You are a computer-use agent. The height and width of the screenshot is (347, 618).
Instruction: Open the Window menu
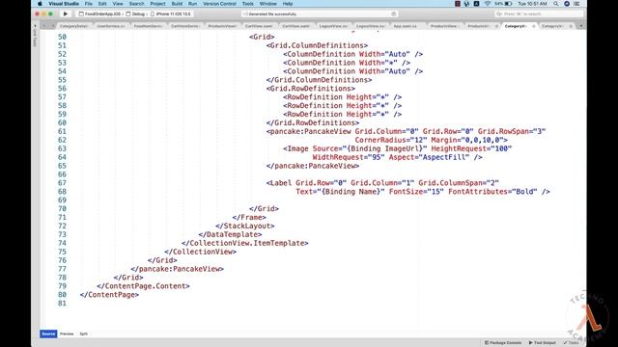(x=268, y=4)
